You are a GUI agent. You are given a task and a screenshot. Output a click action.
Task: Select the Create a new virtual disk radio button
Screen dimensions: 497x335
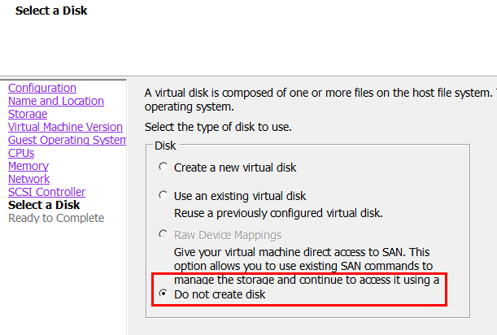click(x=163, y=167)
